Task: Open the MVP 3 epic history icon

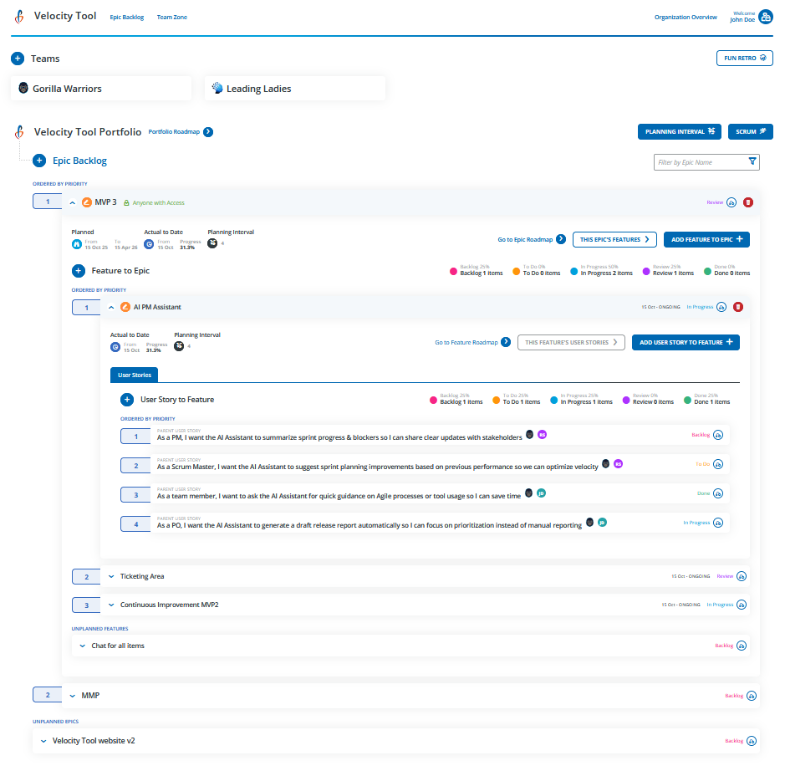Action: 731,202
